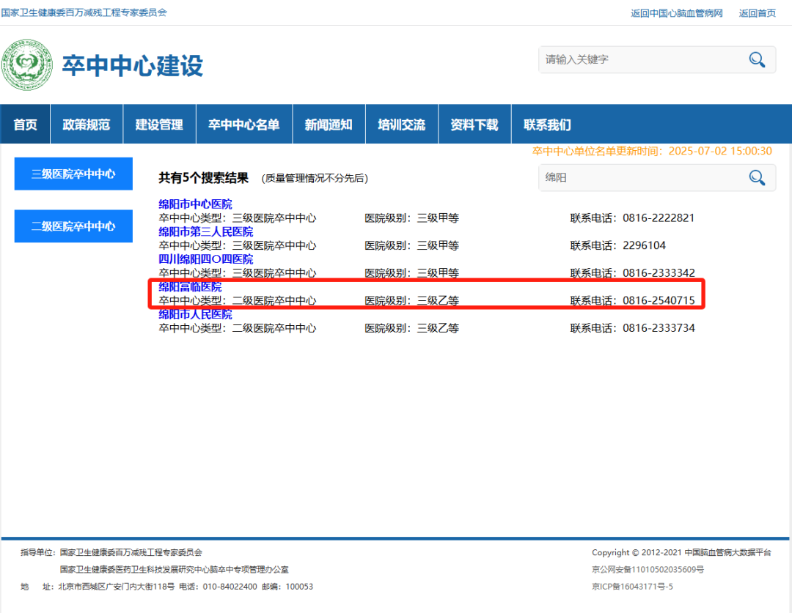Open the 绵阳市中心医院 hospital link
This screenshot has width=792, height=613.
coord(196,204)
